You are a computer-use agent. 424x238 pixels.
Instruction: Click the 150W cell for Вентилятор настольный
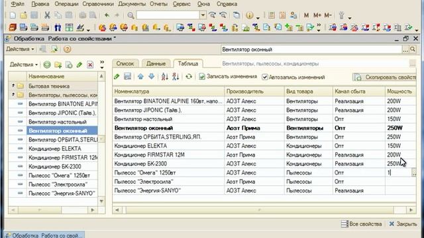click(x=400, y=119)
